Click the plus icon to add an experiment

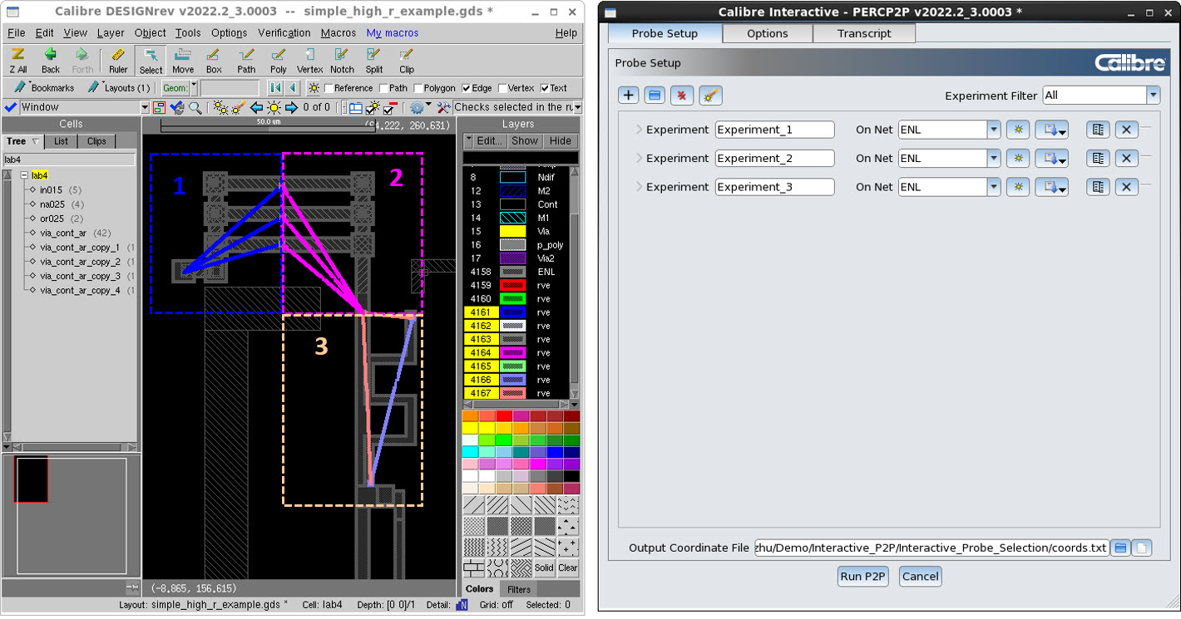(x=628, y=95)
